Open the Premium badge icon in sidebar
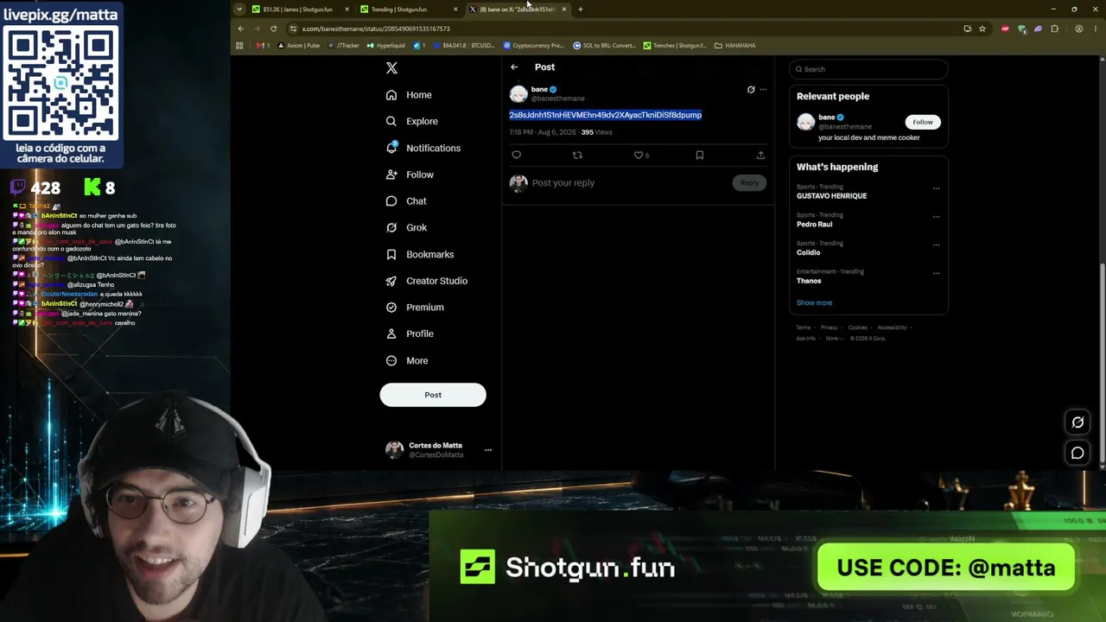The height and width of the screenshot is (622, 1106). click(391, 308)
